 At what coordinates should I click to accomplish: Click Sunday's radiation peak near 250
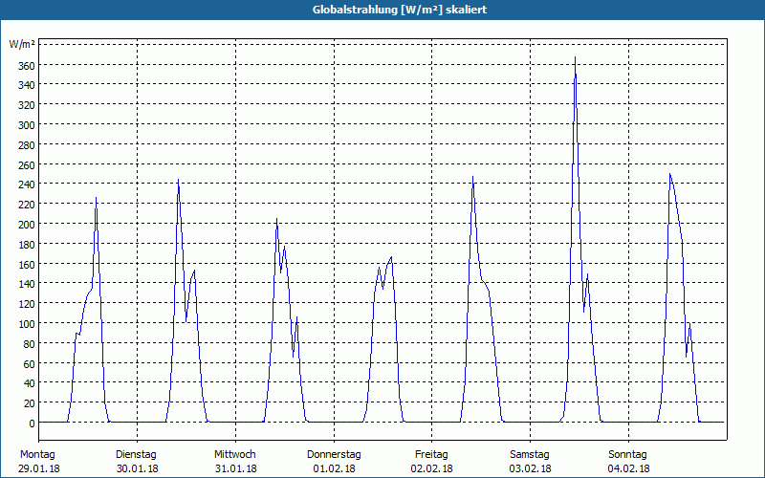670,174
